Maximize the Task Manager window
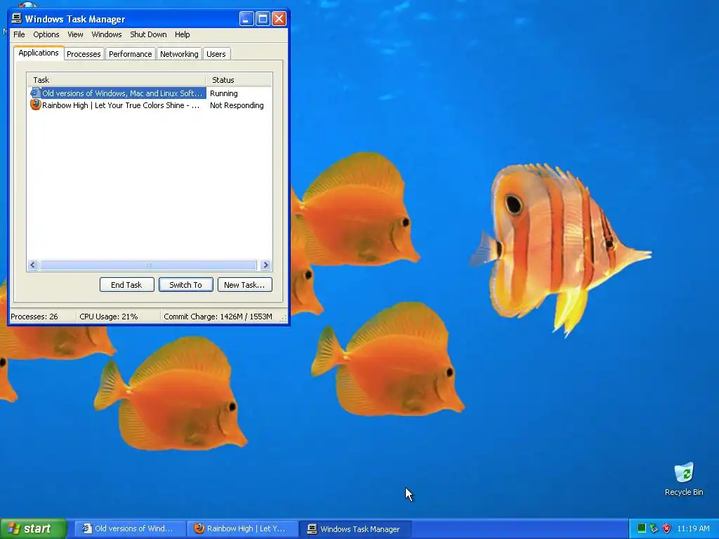This screenshot has height=539, width=719. click(x=263, y=19)
